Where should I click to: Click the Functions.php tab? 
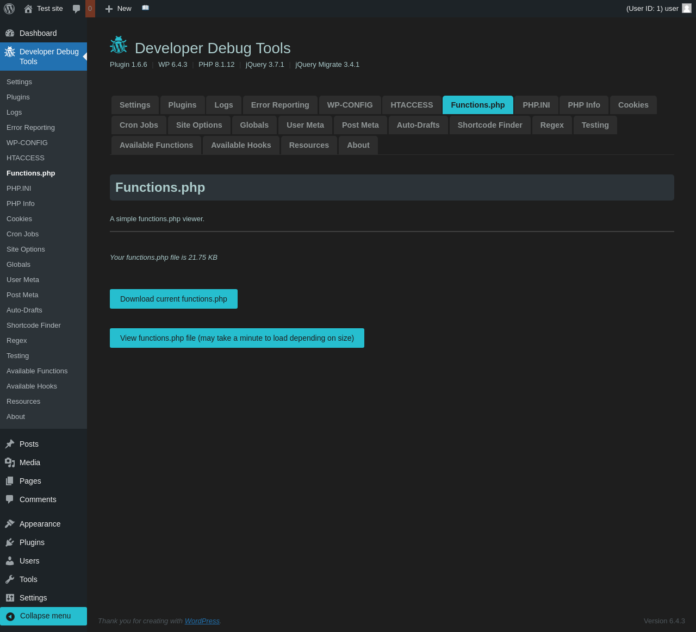pos(478,105)
